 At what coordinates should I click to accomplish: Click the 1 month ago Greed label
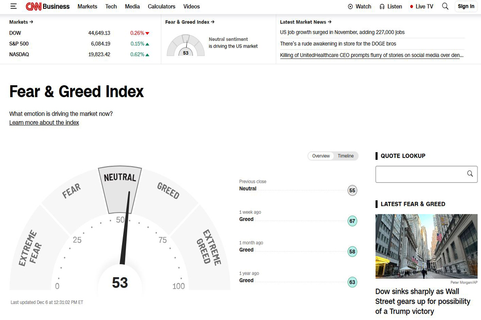coord(246,250)
